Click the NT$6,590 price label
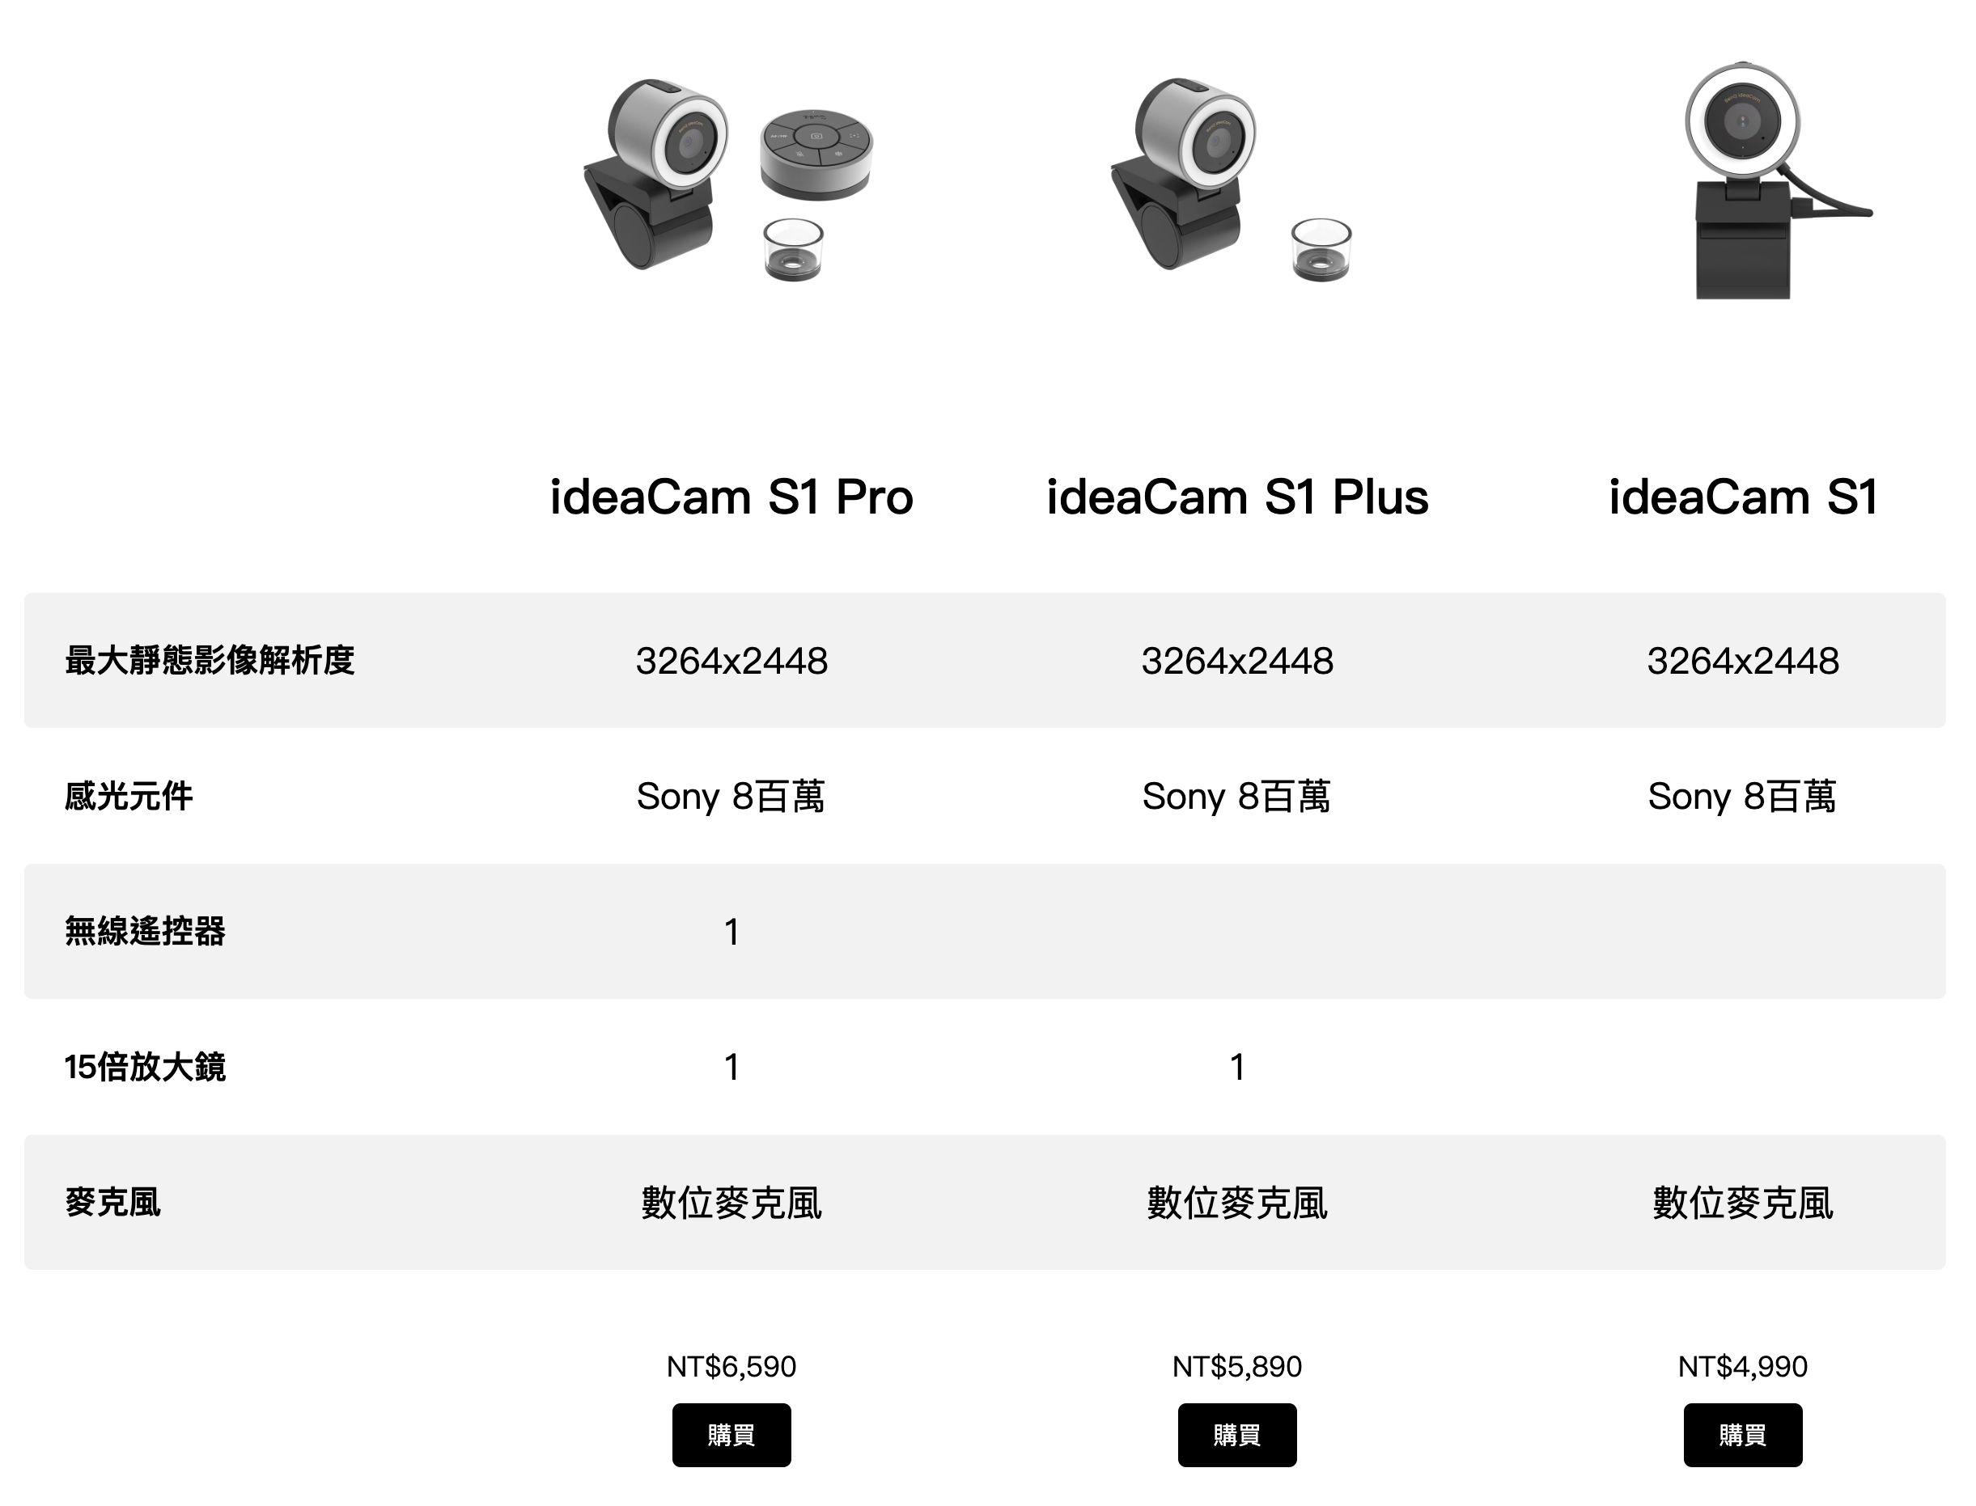Screen dimensions: 1976x1506 click(731, 1366)
